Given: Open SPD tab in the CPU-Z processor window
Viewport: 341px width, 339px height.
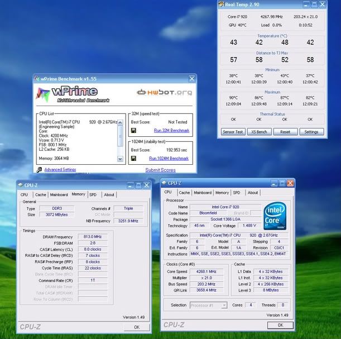Looking at the screenshot, I should 237,193.
